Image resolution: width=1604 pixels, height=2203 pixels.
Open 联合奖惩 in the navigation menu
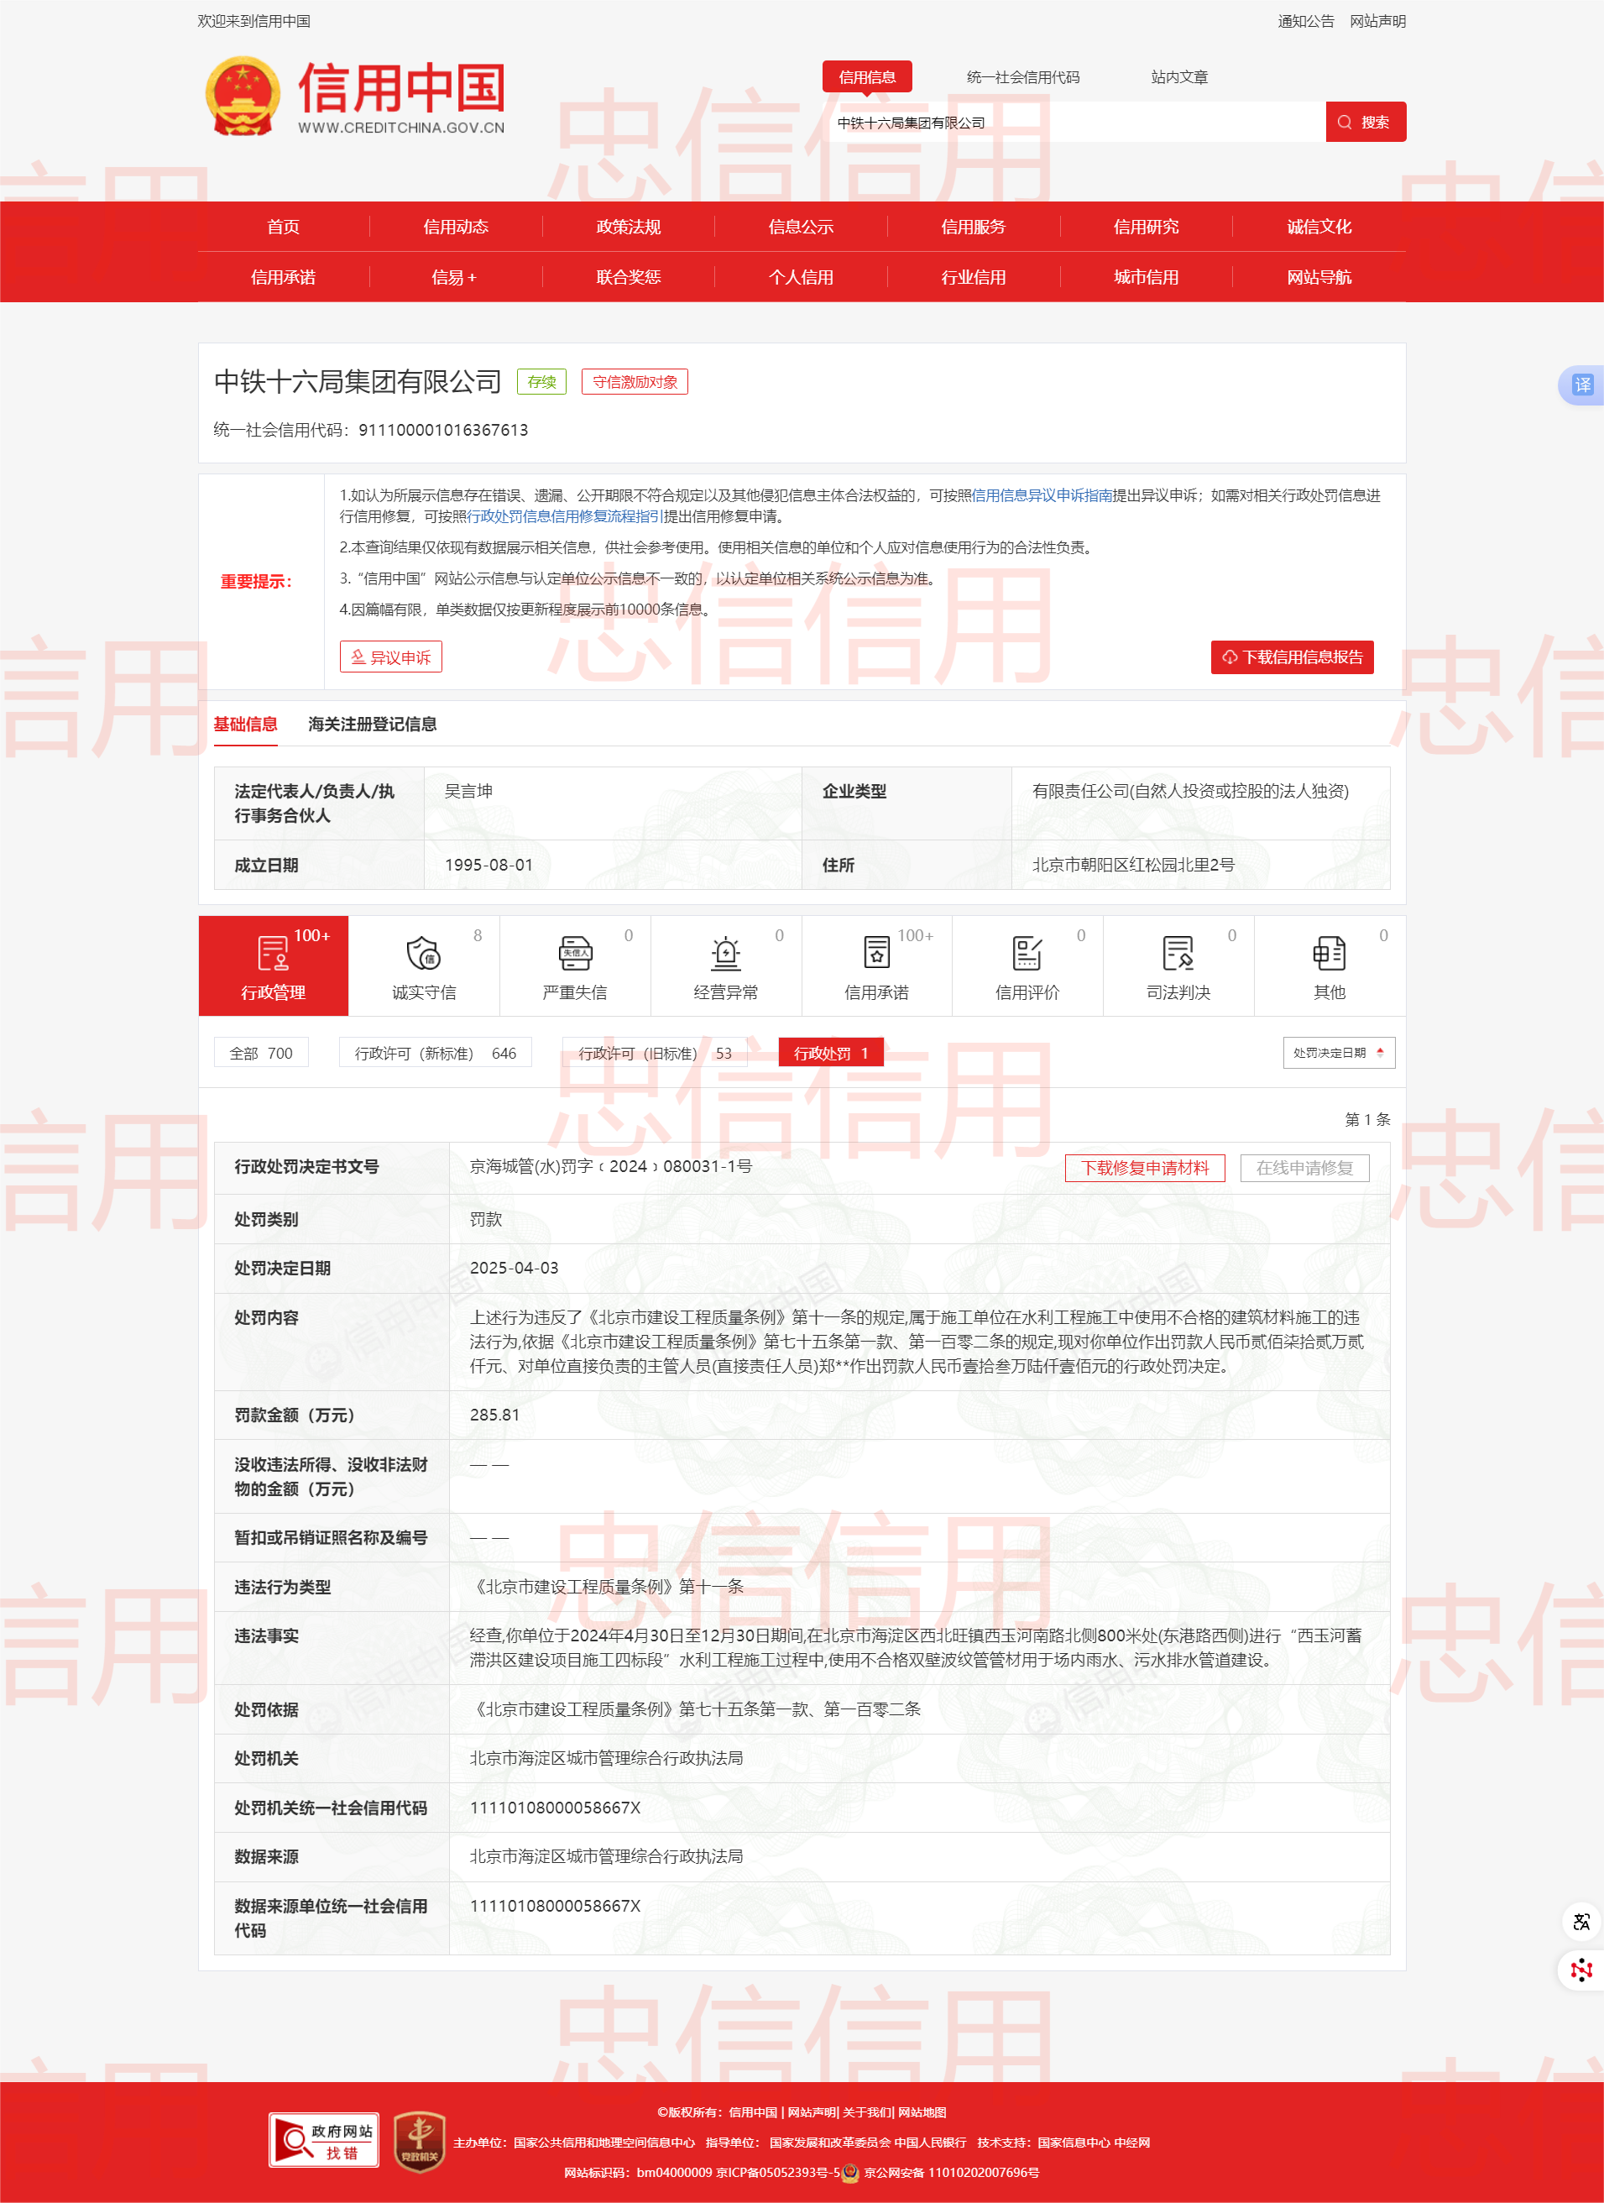[x=628, y=277]
